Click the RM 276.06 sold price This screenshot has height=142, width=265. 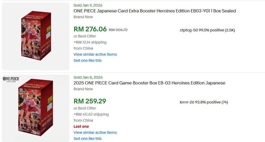coord(90,29)
